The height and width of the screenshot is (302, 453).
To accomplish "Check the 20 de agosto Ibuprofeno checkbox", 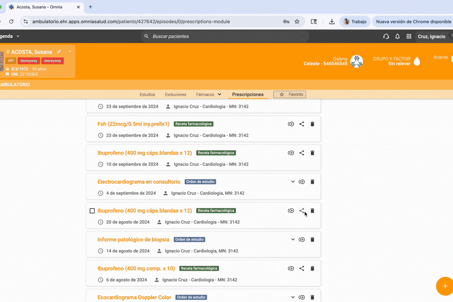I will click(92, 211).
